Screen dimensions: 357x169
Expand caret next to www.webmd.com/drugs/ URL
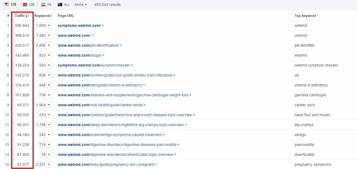click(x=103, y=56)
